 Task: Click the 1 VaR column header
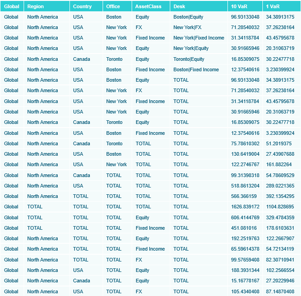pos(272,6)
